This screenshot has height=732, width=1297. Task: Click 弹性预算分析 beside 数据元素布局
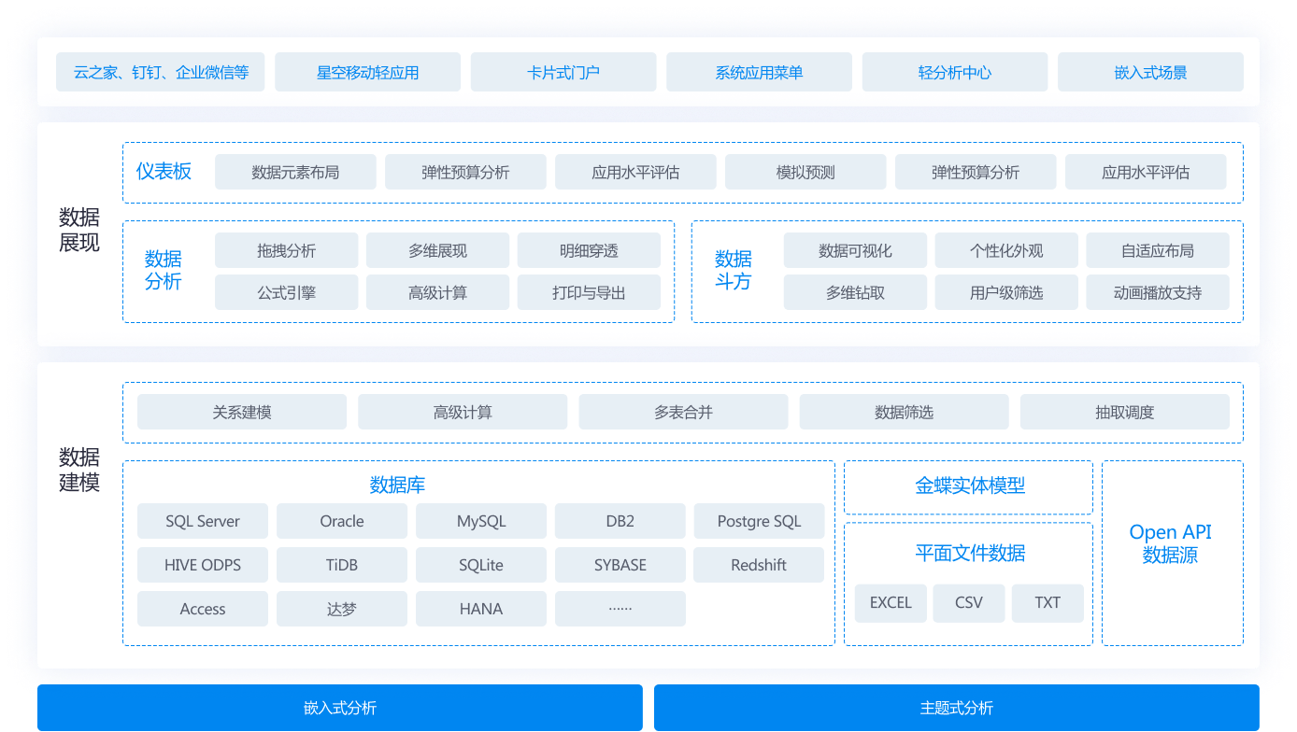[x=465, y=172]
